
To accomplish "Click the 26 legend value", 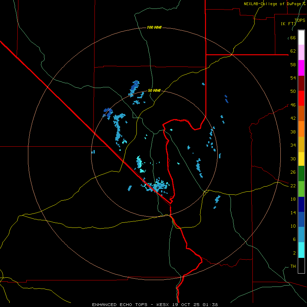I will pyautogui.click(x=293, y=172).
